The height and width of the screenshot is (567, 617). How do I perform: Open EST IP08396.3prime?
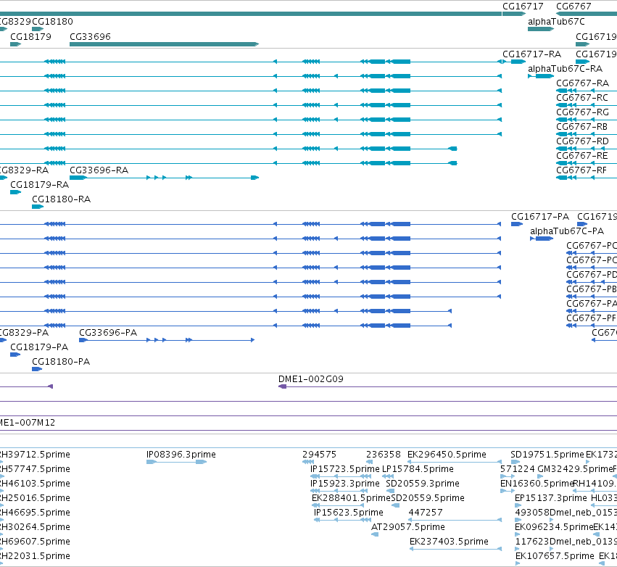181,455
